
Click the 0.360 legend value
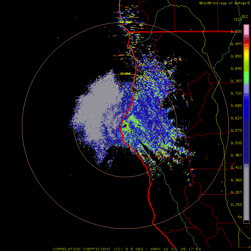pyautogui.click(x=236, y=180)
